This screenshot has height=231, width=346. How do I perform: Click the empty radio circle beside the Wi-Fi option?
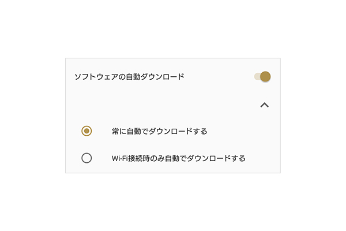[x=86, y=158]
